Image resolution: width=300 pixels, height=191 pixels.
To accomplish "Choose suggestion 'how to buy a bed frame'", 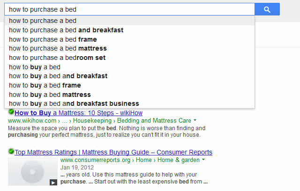I will click(129, 85).
